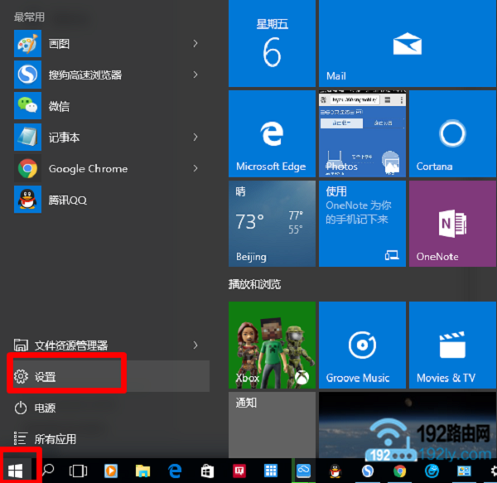497x483 pixels.
Task: Open the red app icon on taskbar
Action: (x=239, y=471)
